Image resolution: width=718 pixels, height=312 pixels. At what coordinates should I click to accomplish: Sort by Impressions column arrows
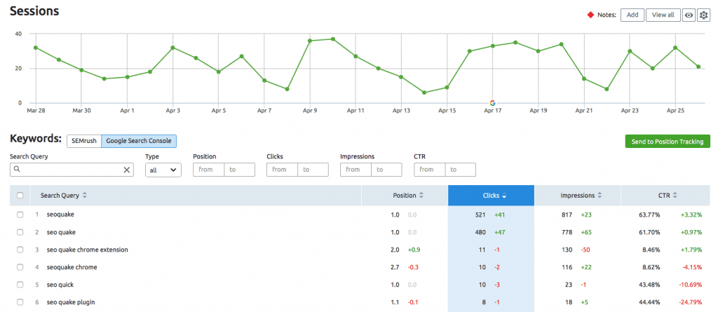point(600,195)
